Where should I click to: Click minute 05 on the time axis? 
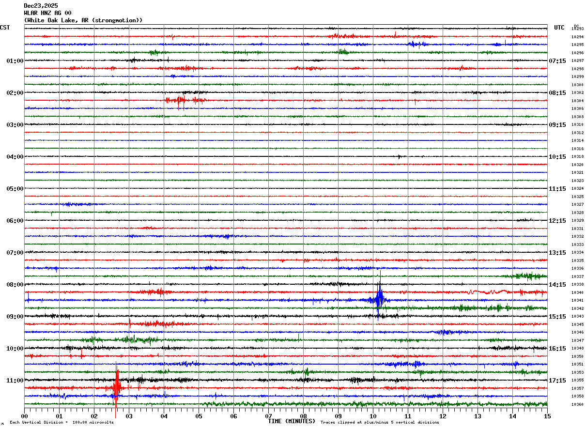pyautogui.click(x=199, y=416)
